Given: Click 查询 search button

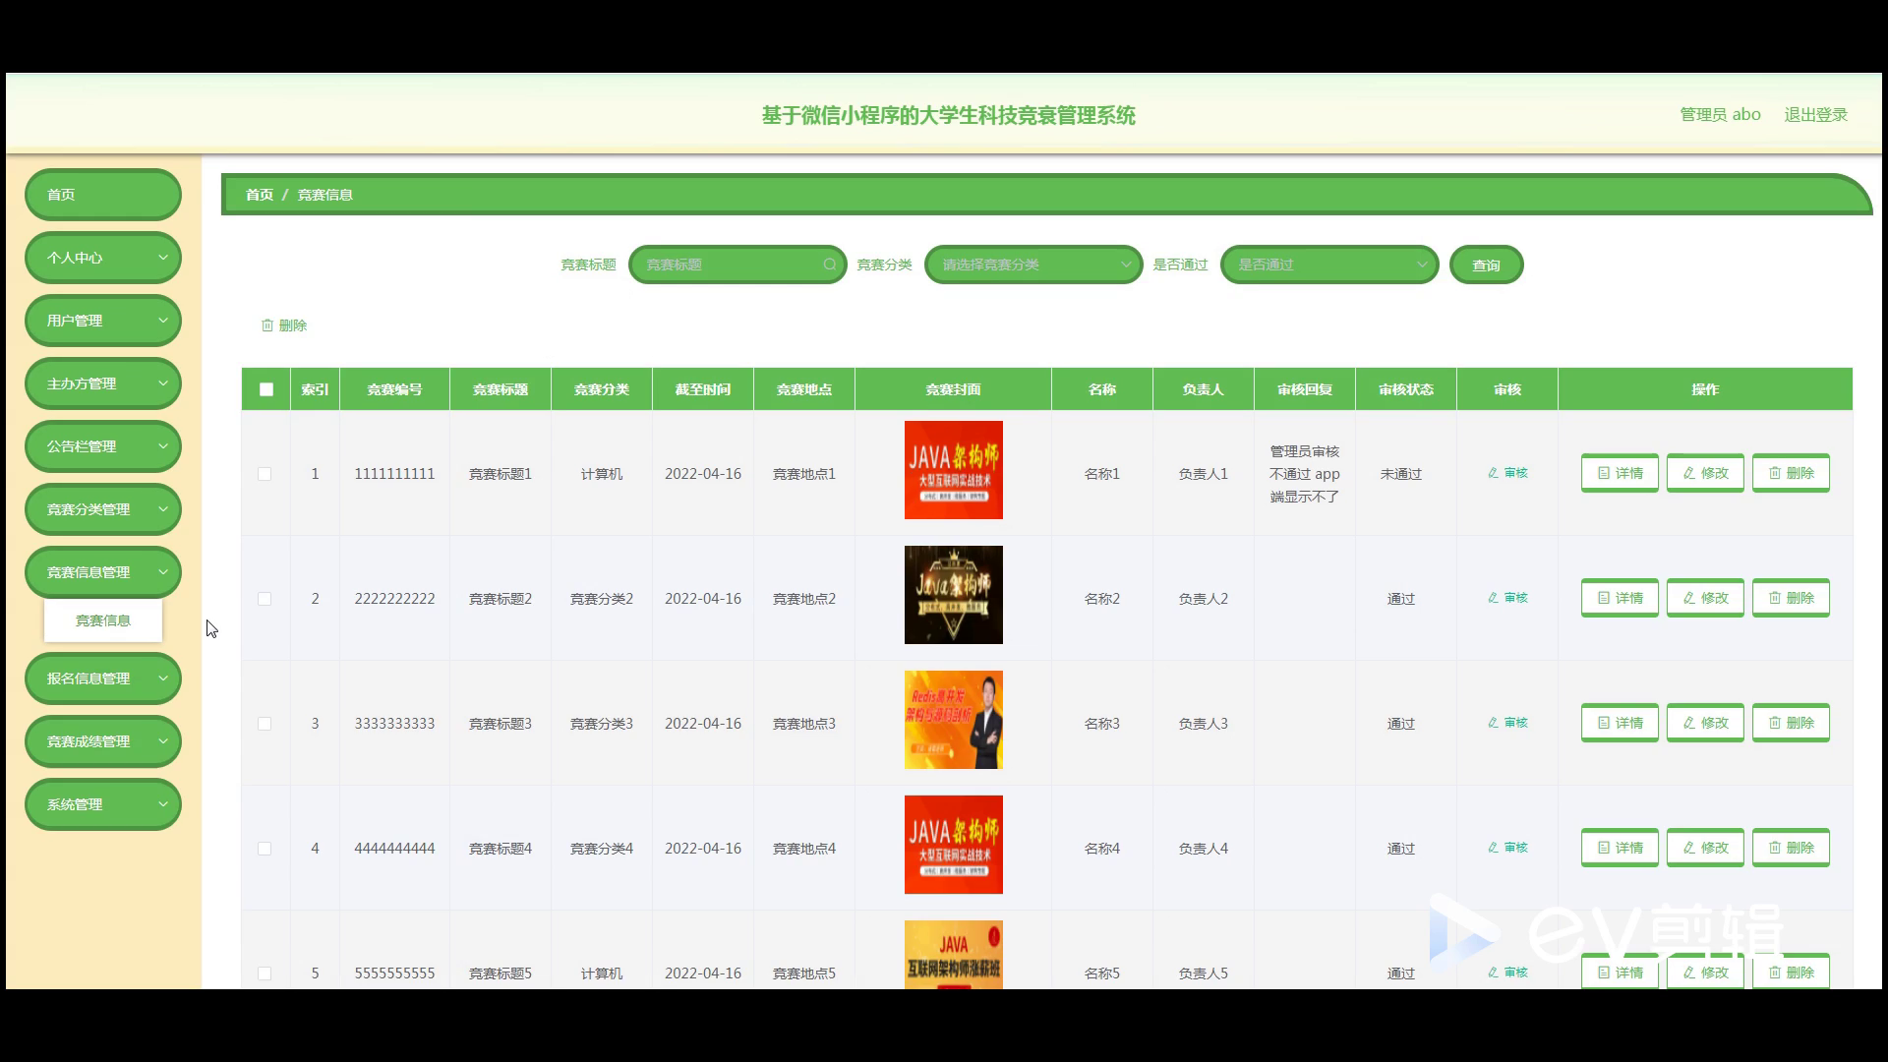Looking at the screenshot, I should [x=1486, y=265].
